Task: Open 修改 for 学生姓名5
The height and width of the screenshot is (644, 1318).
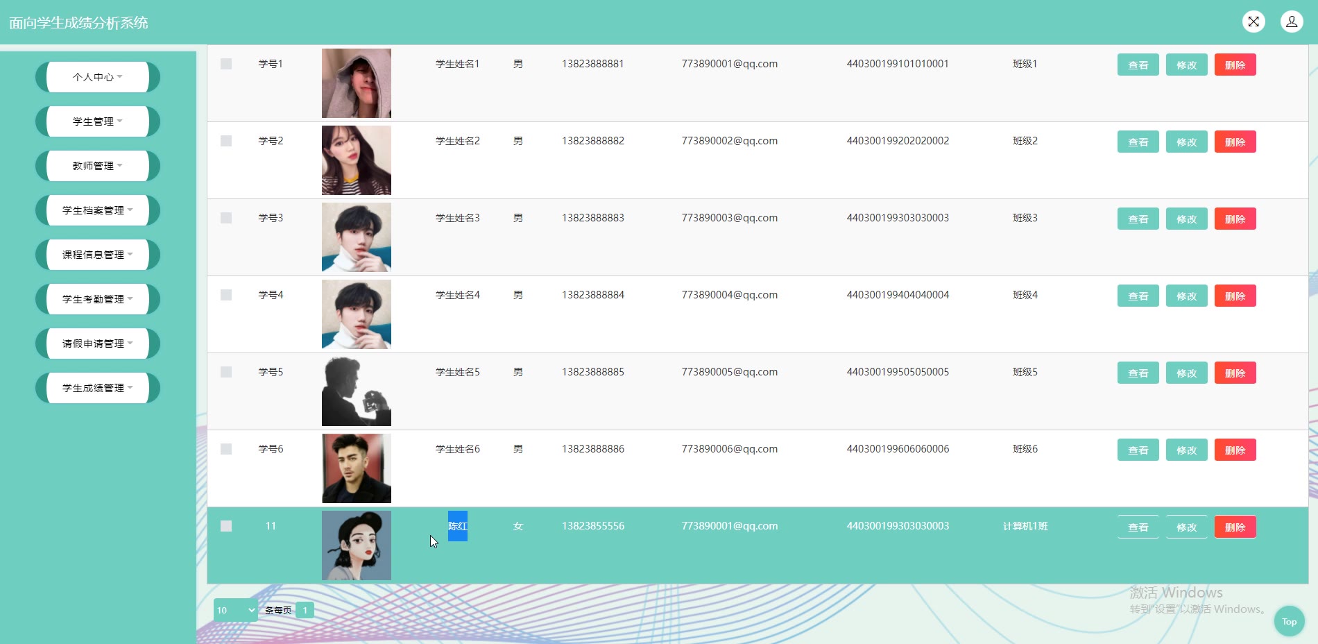Action: pos(1186,373)
